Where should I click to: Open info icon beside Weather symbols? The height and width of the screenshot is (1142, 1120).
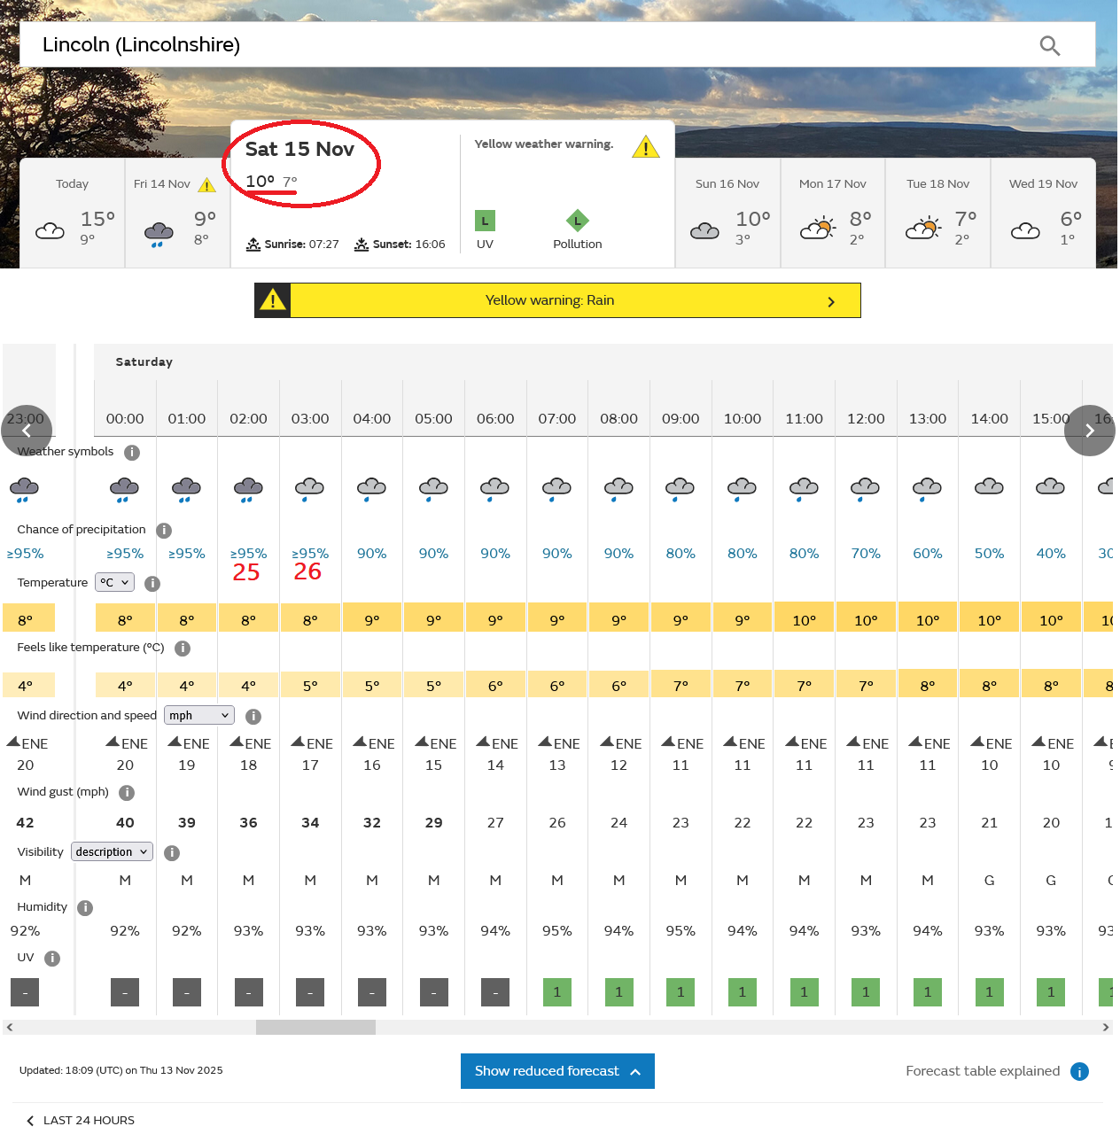coord(132,453)
